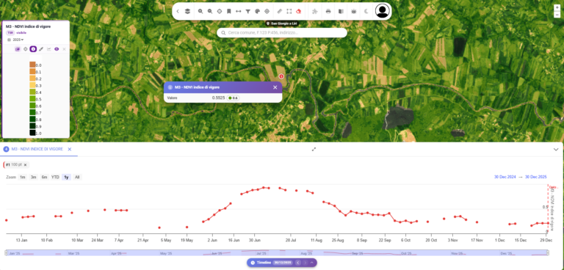Select the M3 - NDVI INDICE DI VIGORE chart tab

pos(37,149)
